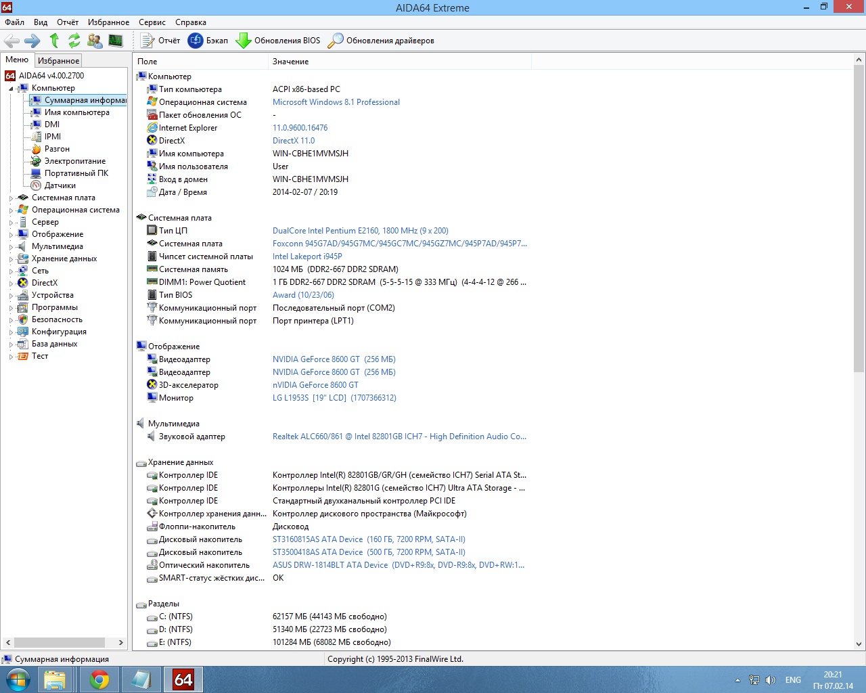This screenshot has height=693, width=866.
Task: Select Безопасность in the tree
Action: point(57,319)
